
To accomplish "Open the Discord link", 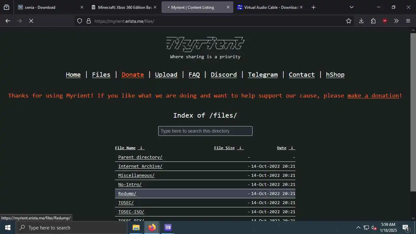I will pos(224,74).
